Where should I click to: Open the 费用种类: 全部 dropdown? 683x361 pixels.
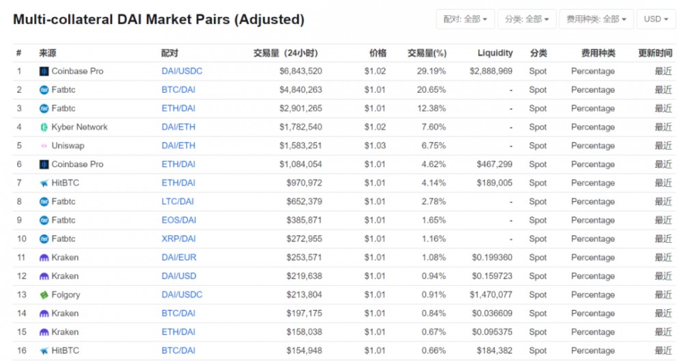(596, 19)
